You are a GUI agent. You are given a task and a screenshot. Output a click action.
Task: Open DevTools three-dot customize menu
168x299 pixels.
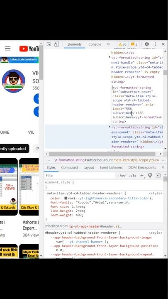155,44
